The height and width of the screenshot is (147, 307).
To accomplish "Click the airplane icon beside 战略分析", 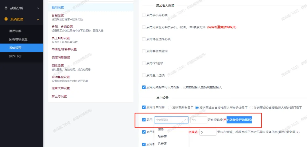I will [x=6, y=8].
